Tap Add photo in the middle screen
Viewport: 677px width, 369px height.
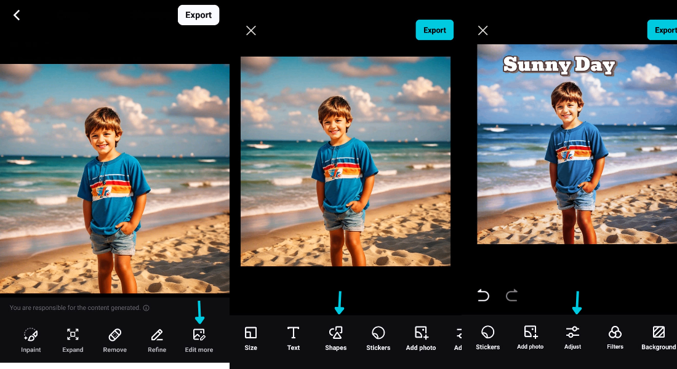point(421,338)
